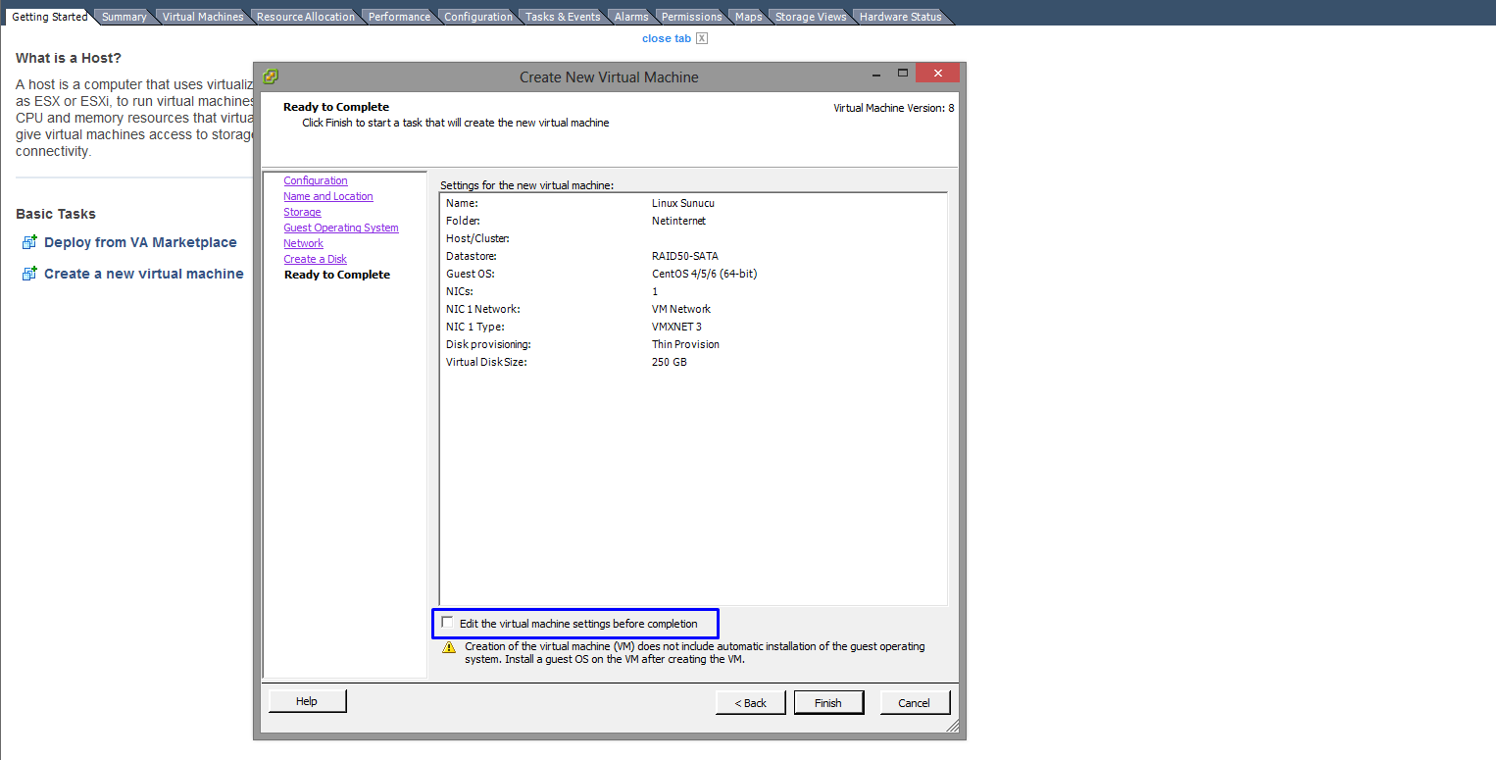This screenshot has width=1496, height=760.
Task: Click the resize grip at dialog corner
Action: [952, 727]
